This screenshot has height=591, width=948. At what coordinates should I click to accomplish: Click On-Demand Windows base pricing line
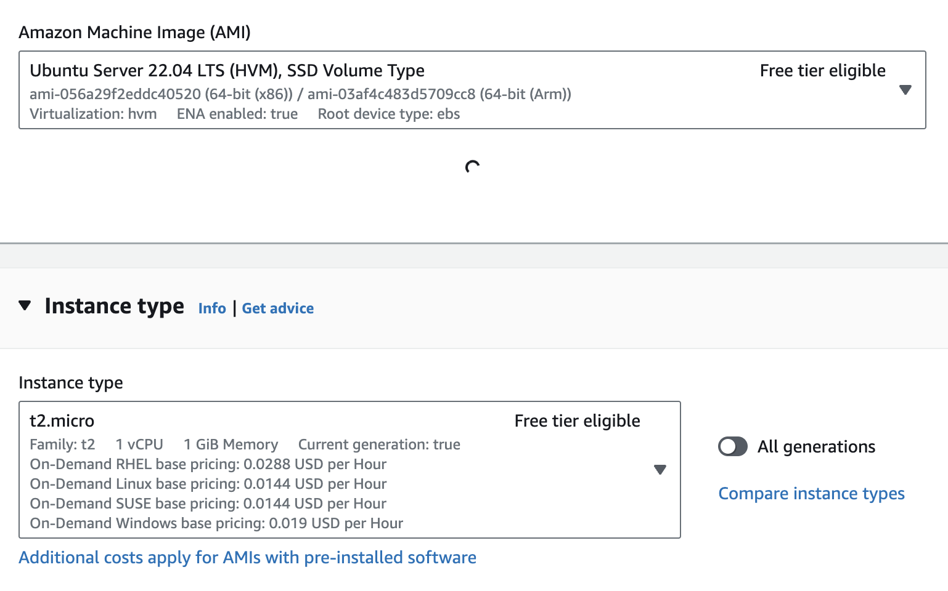tap(216, 523)
